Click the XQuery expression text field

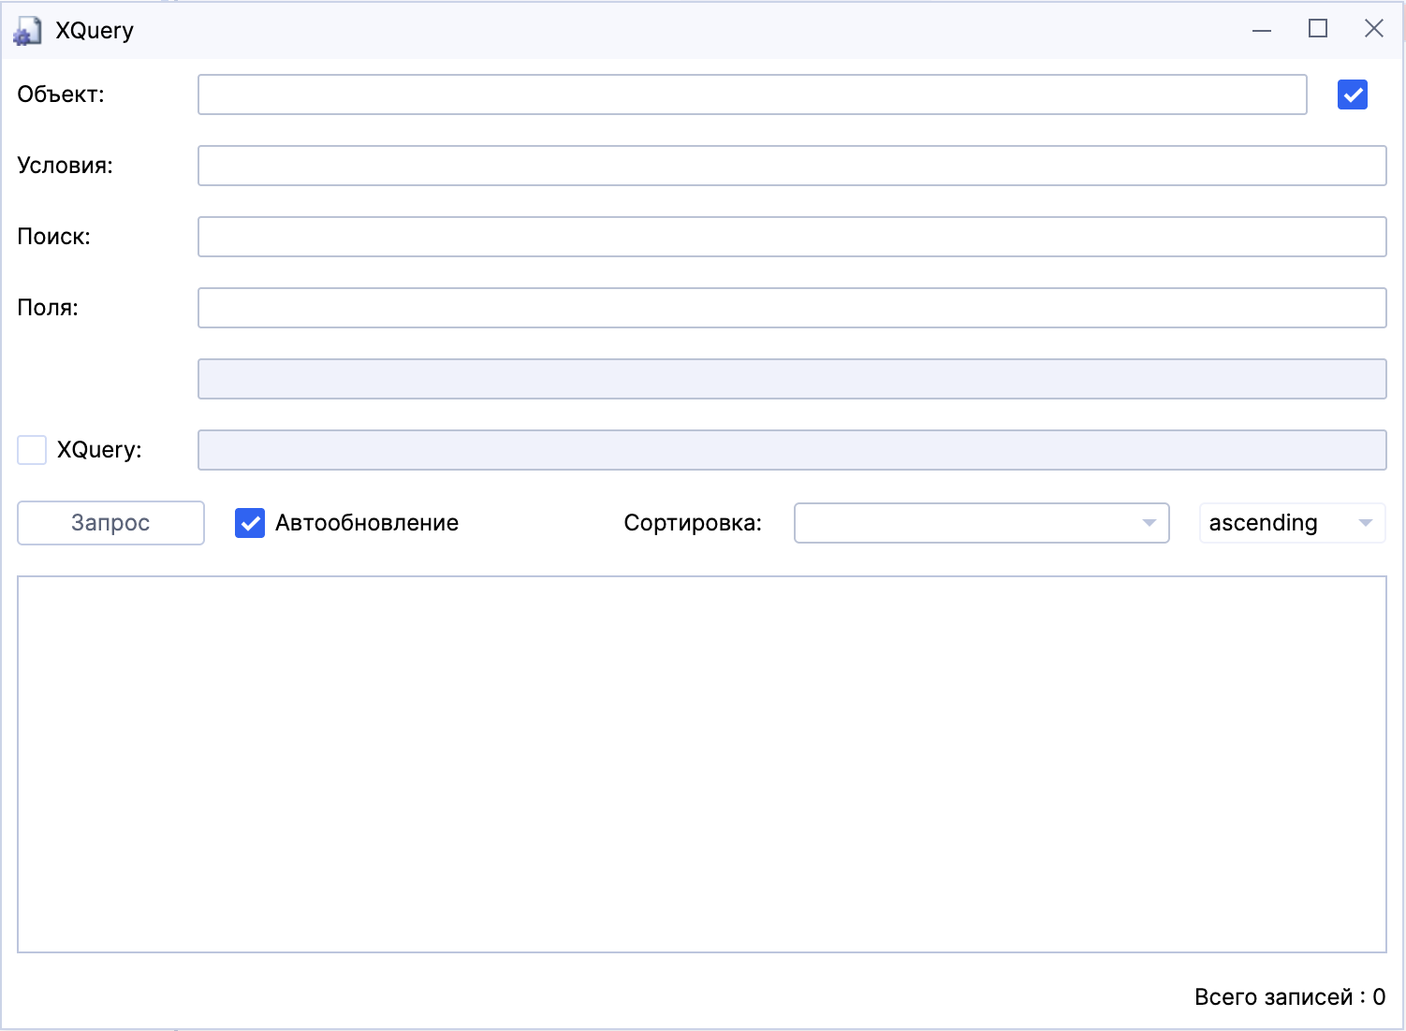coord(791,450)
